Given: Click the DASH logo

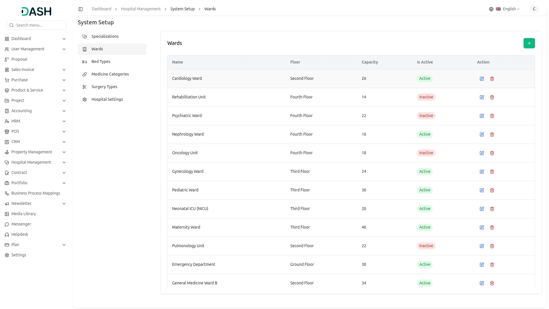Looking at the screenshot, I should 37,11.
